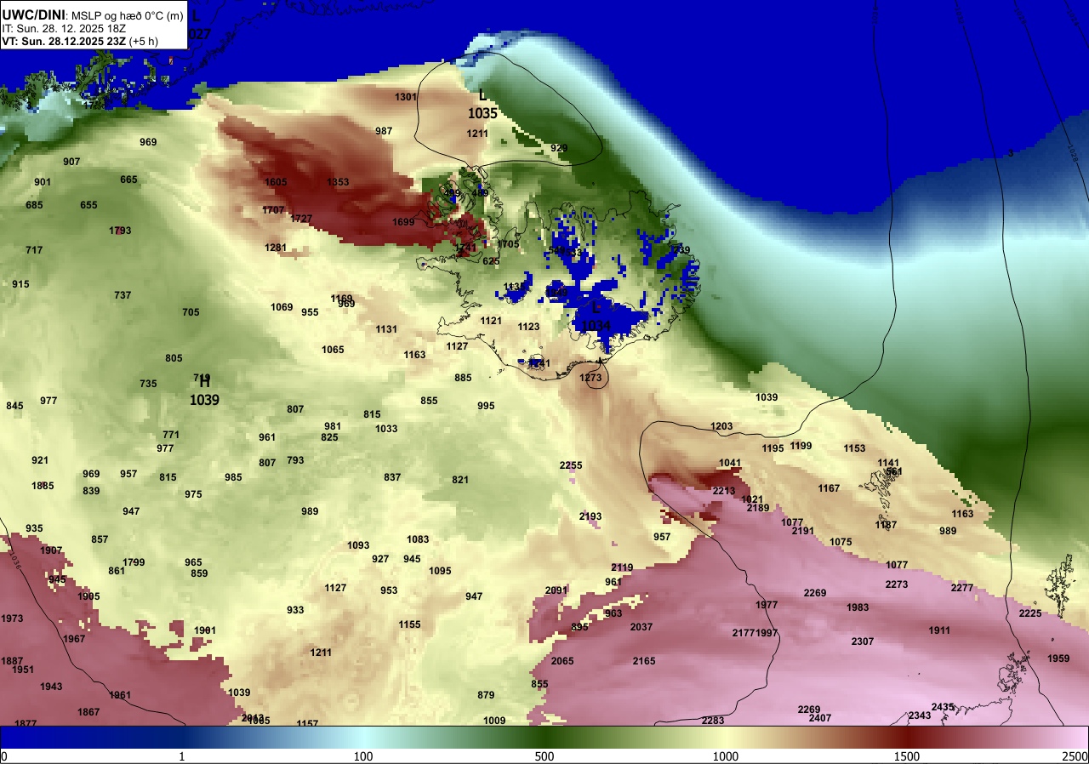Click the height value 1069
This screenshot has height=764, width=1089.
(282, 307)
